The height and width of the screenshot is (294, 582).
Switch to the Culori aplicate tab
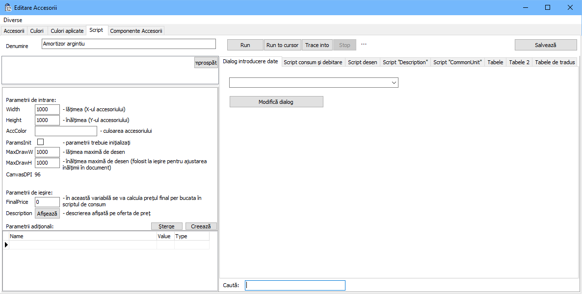click(67, 31)
